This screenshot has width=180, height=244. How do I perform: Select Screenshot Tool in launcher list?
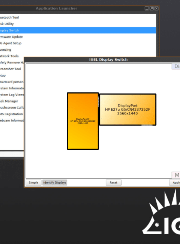pos(10,69)
